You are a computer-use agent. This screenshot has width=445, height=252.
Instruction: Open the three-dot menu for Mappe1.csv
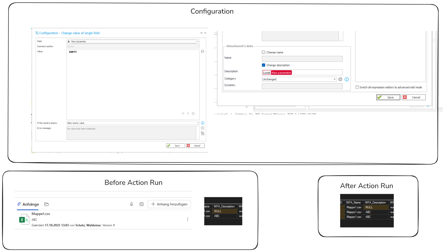[x=188, y=219]
